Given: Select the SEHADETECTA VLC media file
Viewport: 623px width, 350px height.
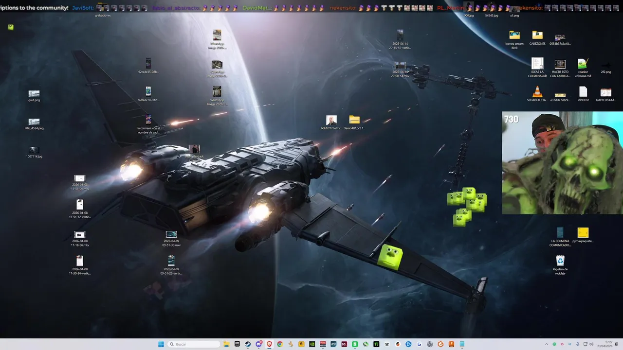Looking at the screenshot, I should coord(537,94).
